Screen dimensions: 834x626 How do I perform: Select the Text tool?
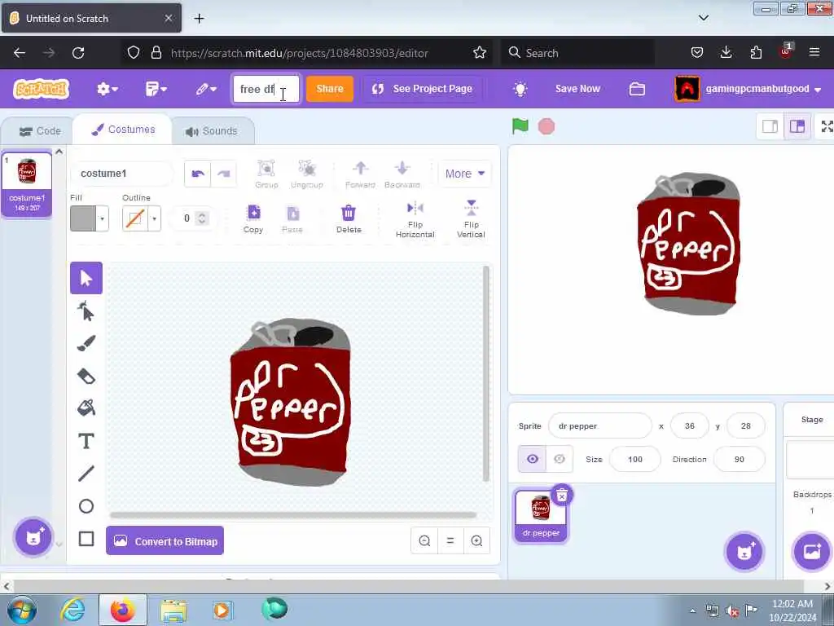(x=86, y=441)
